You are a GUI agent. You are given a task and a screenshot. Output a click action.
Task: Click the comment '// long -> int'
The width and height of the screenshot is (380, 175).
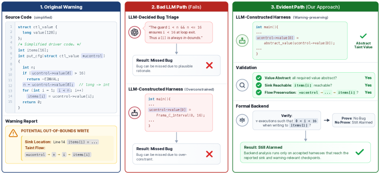[x=94, y=85]
